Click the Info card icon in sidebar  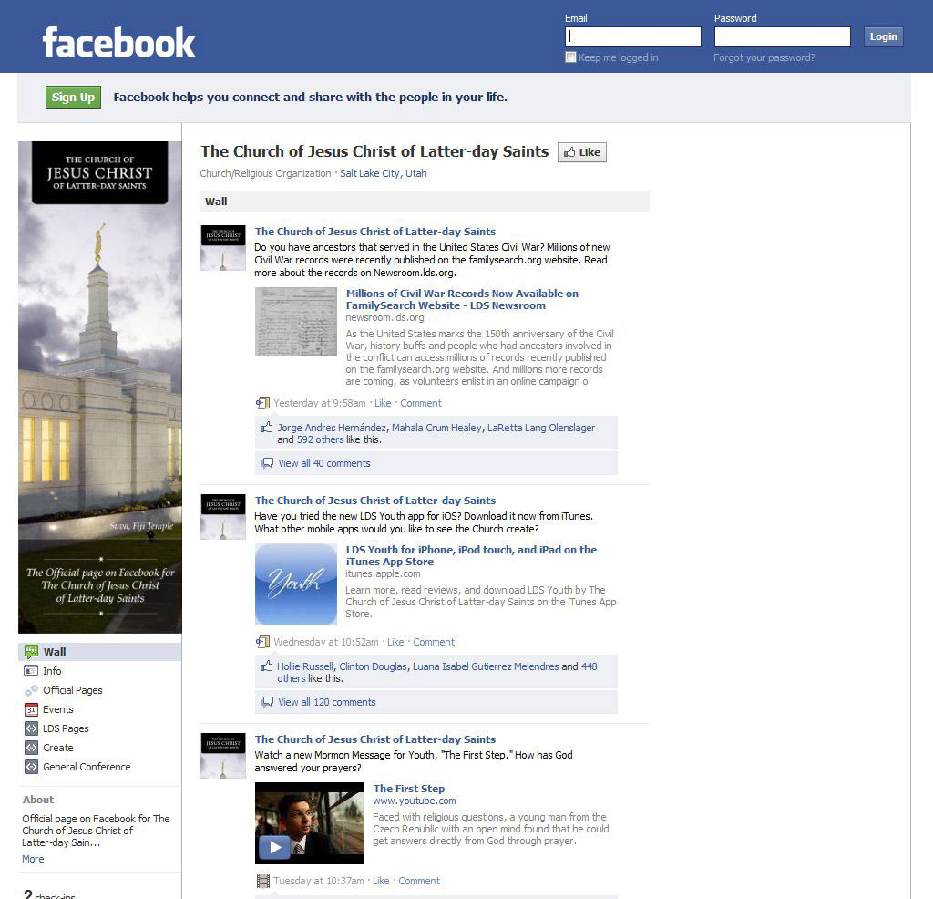coord(31,671)
